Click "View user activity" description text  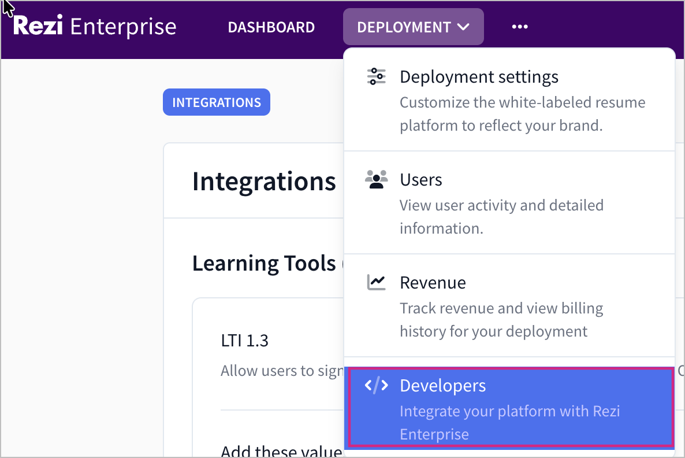501,205
